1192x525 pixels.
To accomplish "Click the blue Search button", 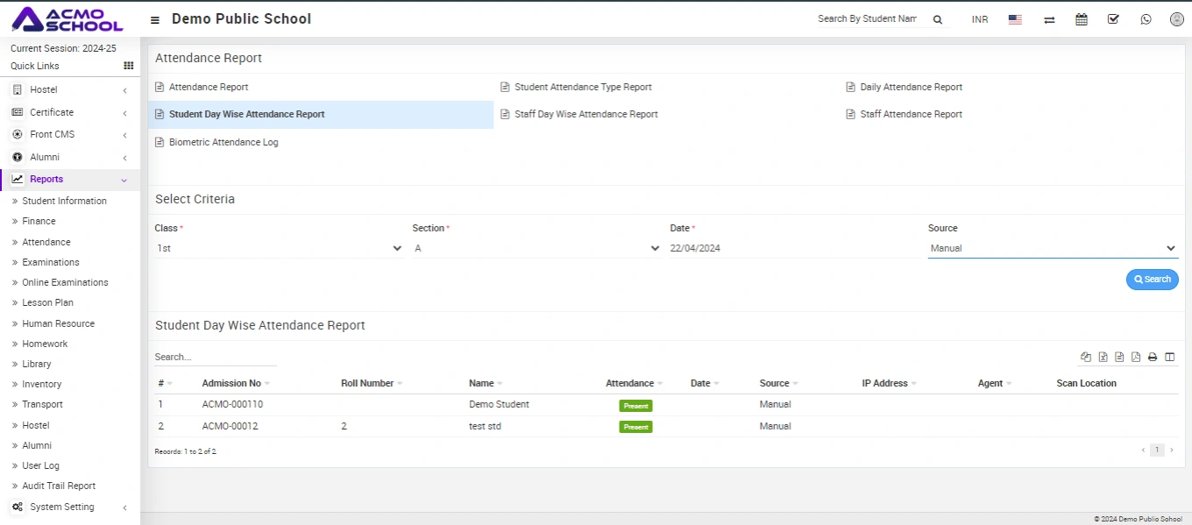I will 1152,280.
